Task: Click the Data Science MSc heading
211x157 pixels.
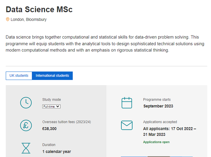Action: (x=39, y=9)
